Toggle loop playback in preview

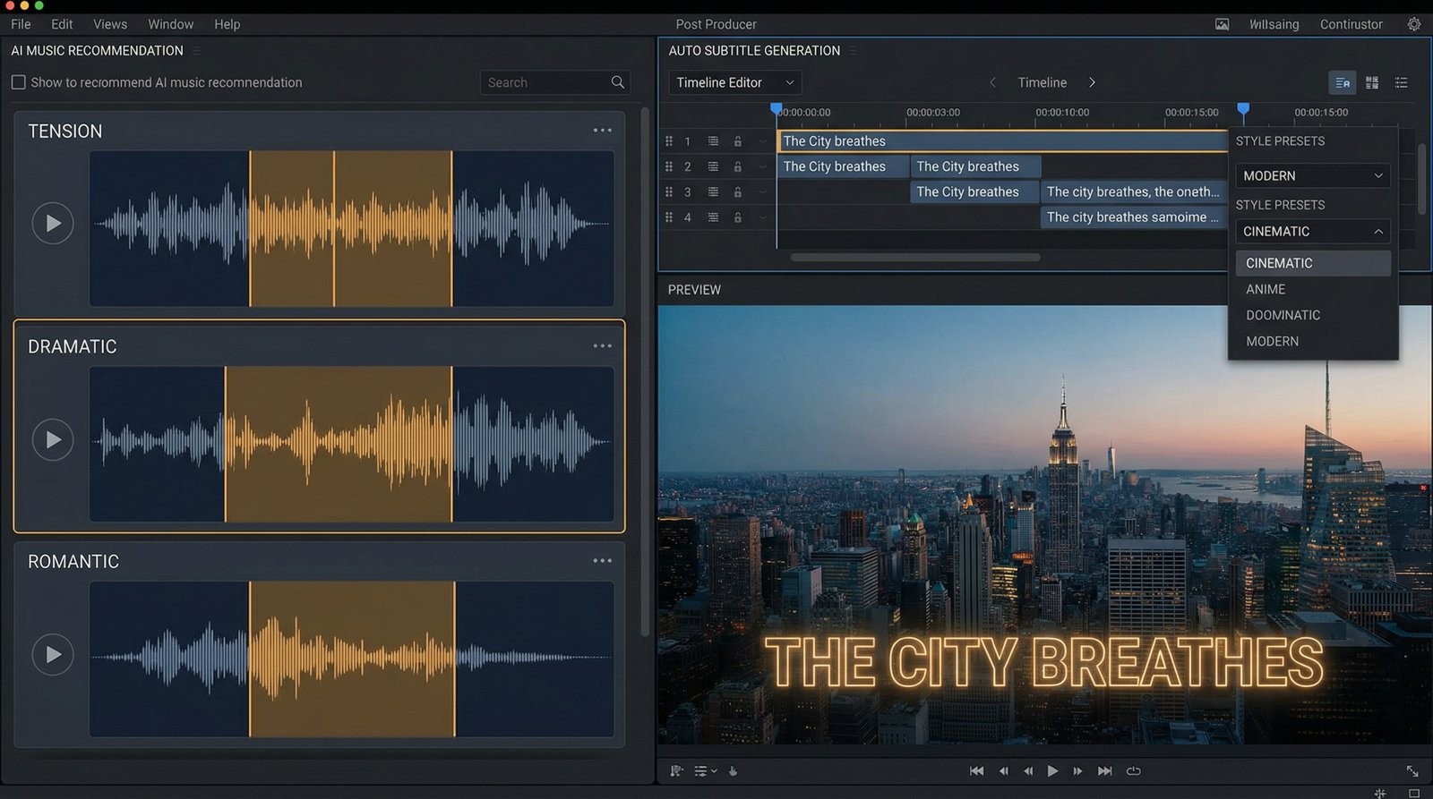[1134, 771]
